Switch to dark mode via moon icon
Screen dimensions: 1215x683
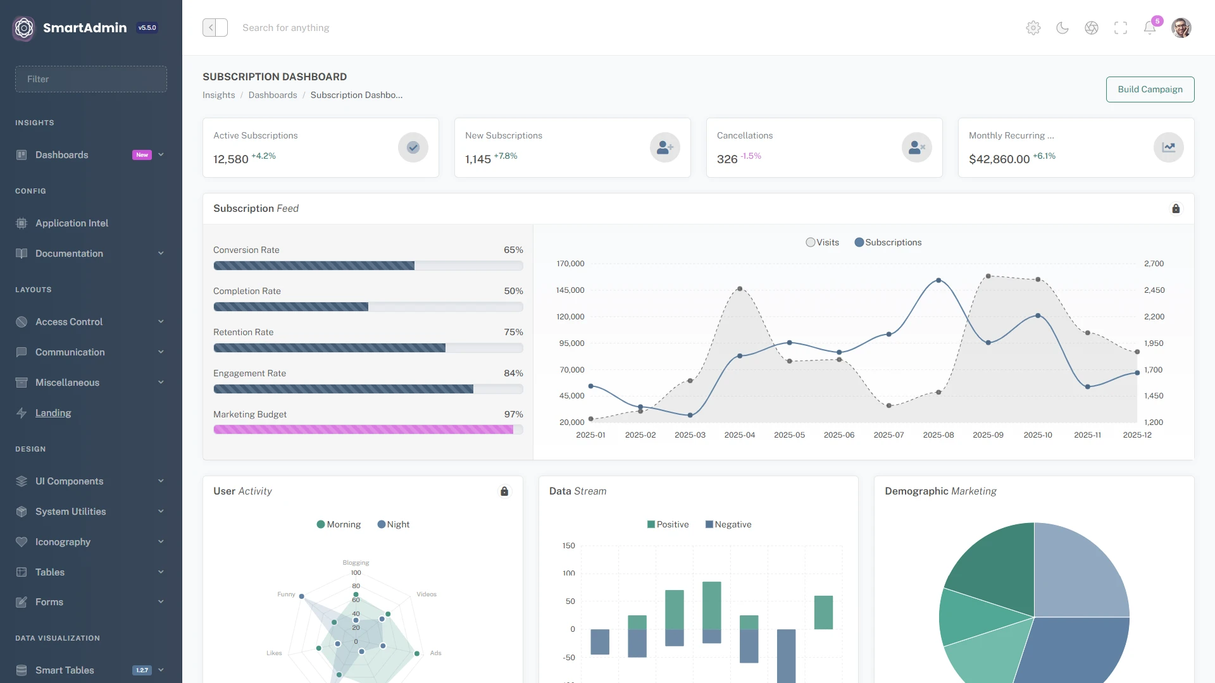point(1062,28)
